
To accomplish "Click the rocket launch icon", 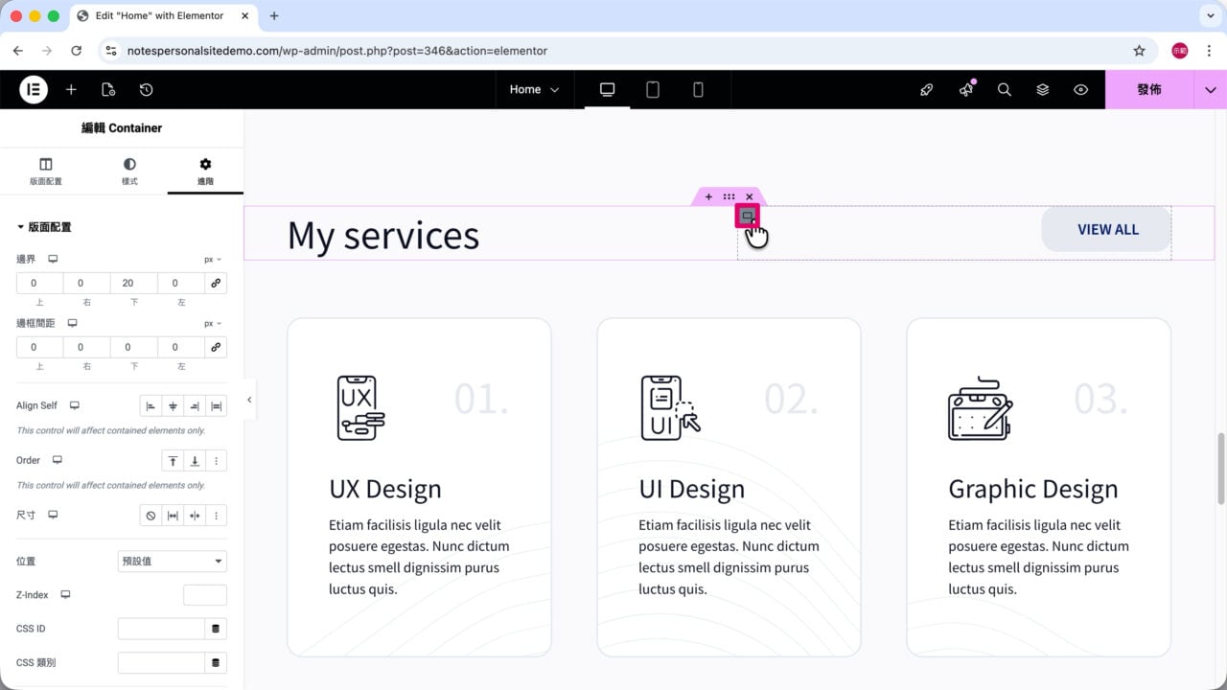I will click(x=927, y=89).
